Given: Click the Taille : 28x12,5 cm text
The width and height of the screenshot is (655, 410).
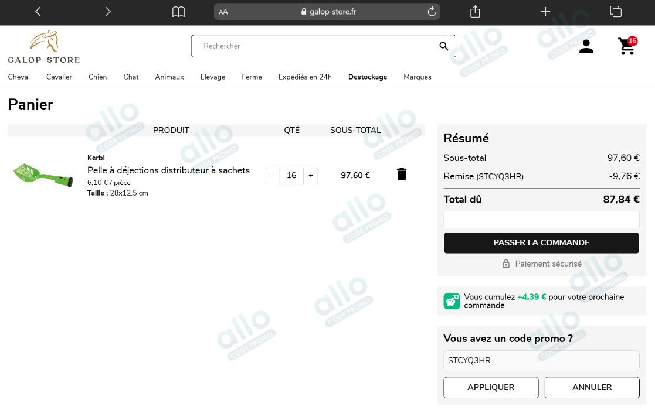Looking at the screenshot, I should click(x=118, y=193).
